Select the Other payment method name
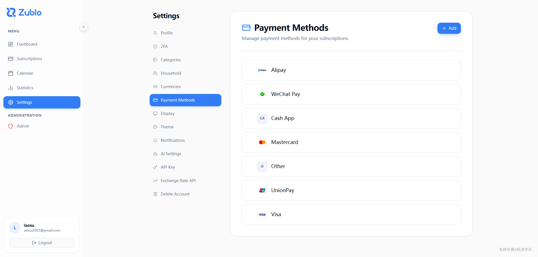Screen dimensions: 538x257 point(278,166)
